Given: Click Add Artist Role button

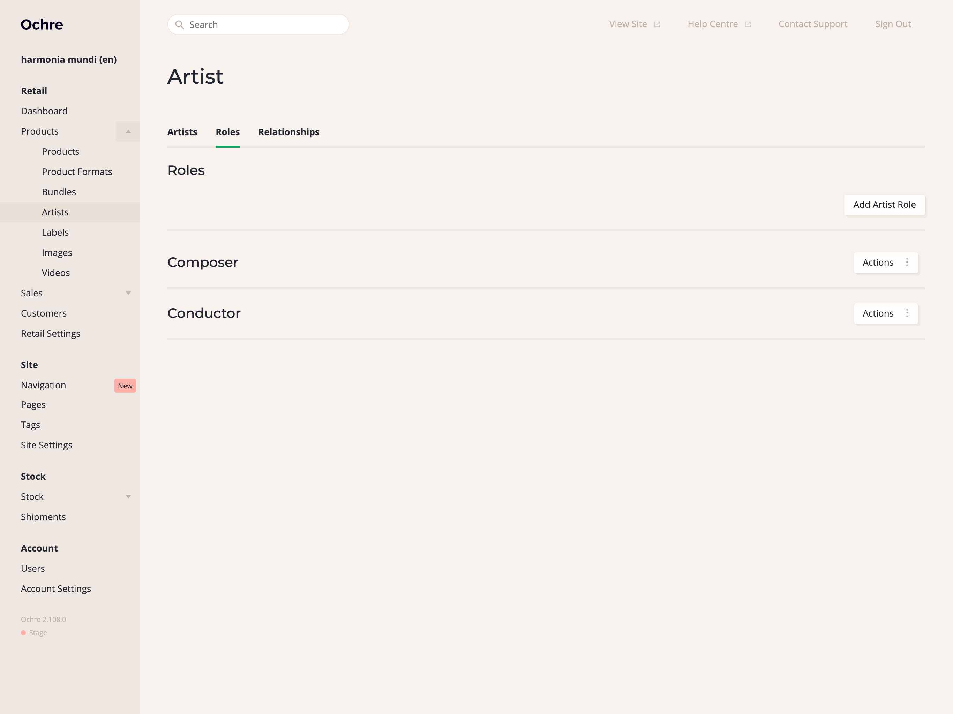Looking at the screenshot, I should (x=884, y=205).
